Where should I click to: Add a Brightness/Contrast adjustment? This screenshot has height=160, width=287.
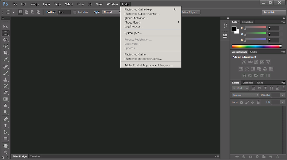coord(244,62)
